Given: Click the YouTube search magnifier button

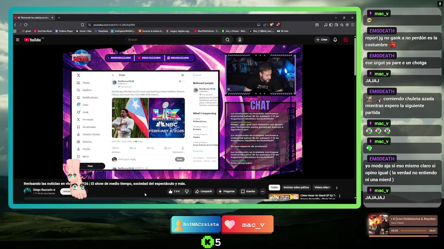Looking at the screenshot, I should (x=228, y=40).
